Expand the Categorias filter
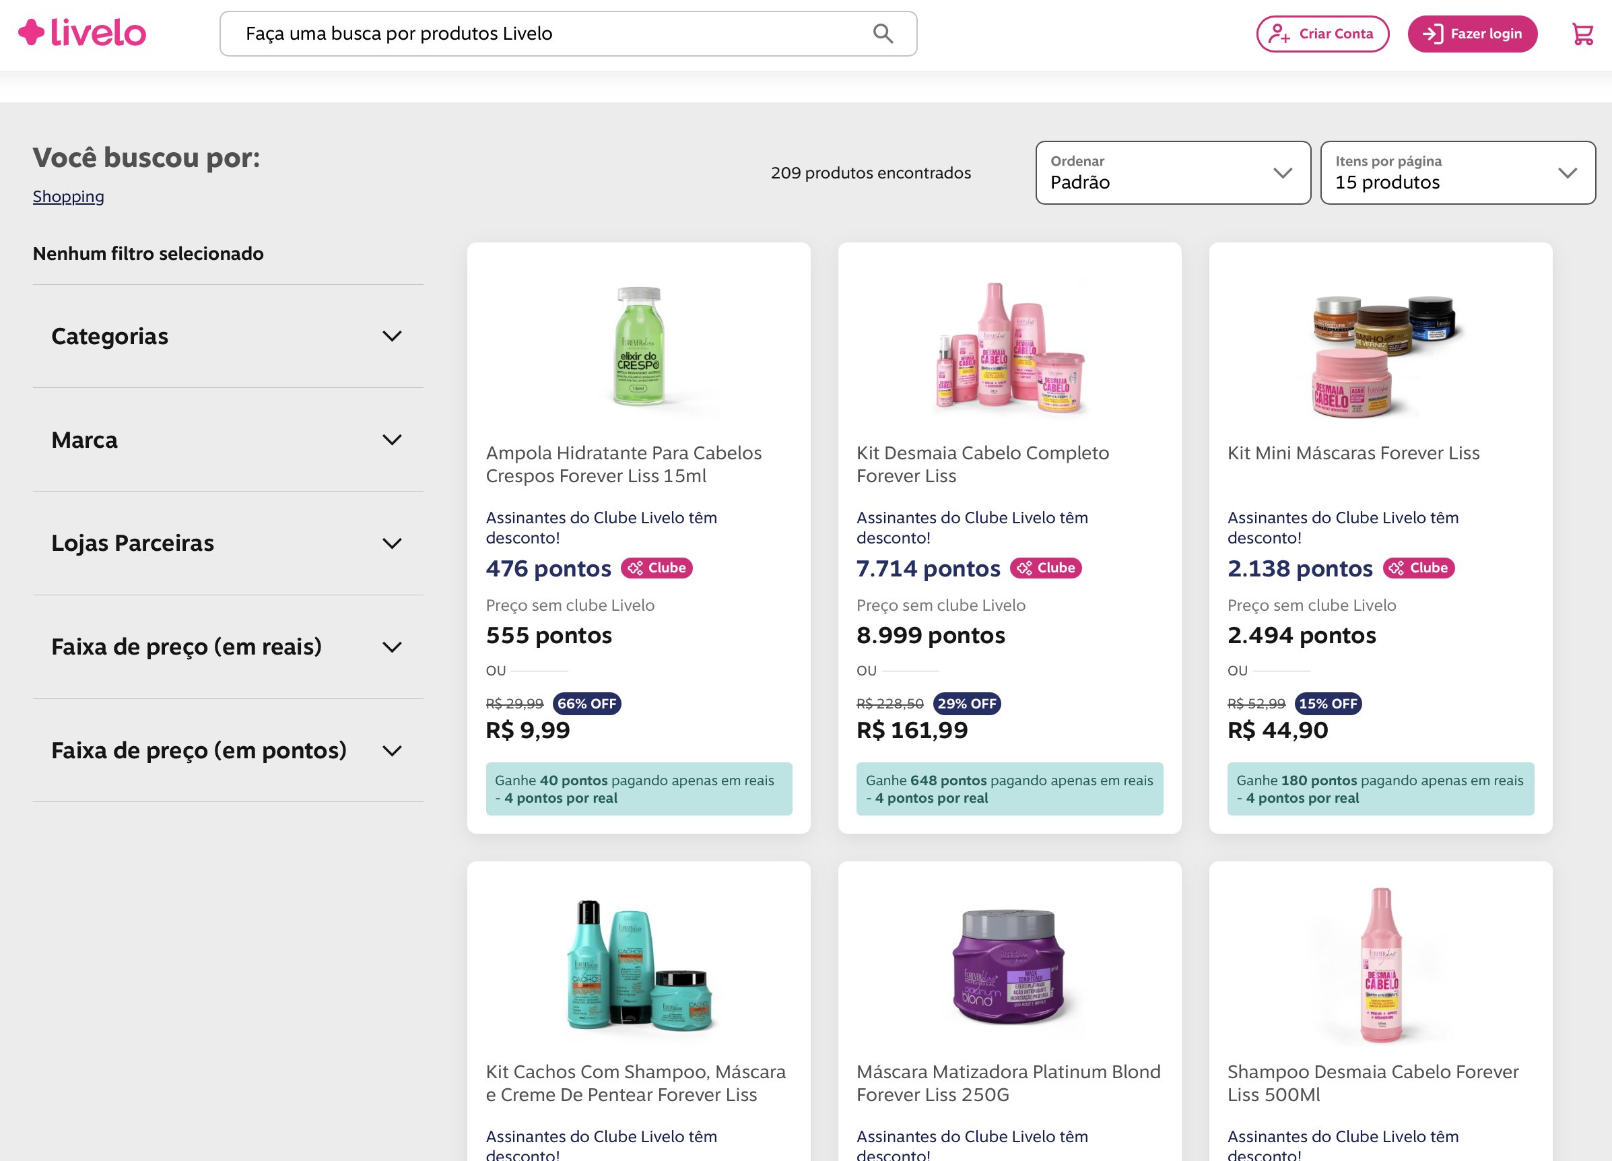Screen dimensions: 1612x1161 (228, 336)
